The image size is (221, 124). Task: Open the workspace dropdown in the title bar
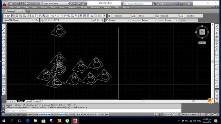click(x=55, y=3)
